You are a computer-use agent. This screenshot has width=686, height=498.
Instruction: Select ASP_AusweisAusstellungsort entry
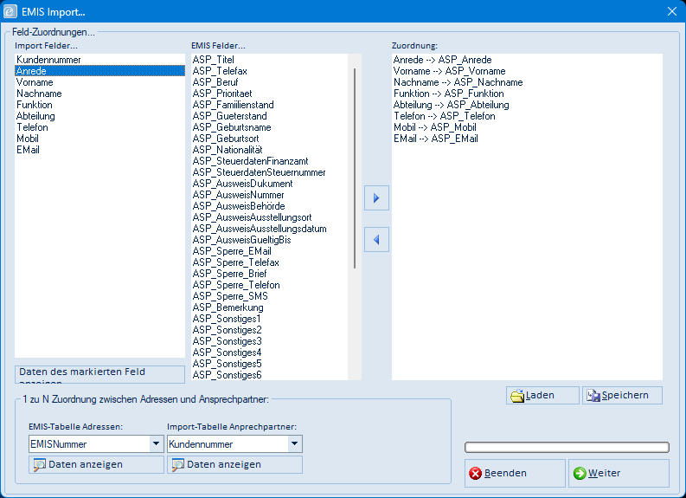[x=270, y=217]
